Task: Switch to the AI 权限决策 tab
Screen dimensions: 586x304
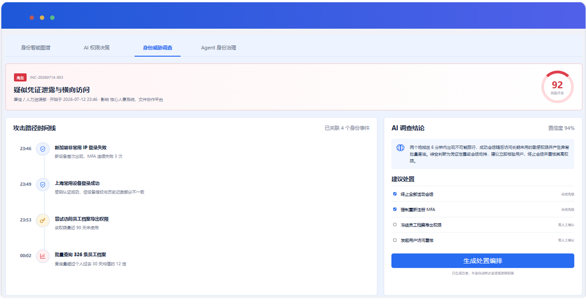Action: (96, 48)
